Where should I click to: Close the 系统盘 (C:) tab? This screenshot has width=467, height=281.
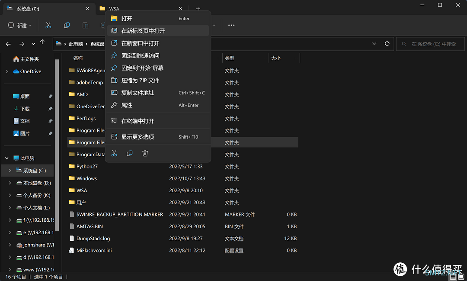pos(87,9)
